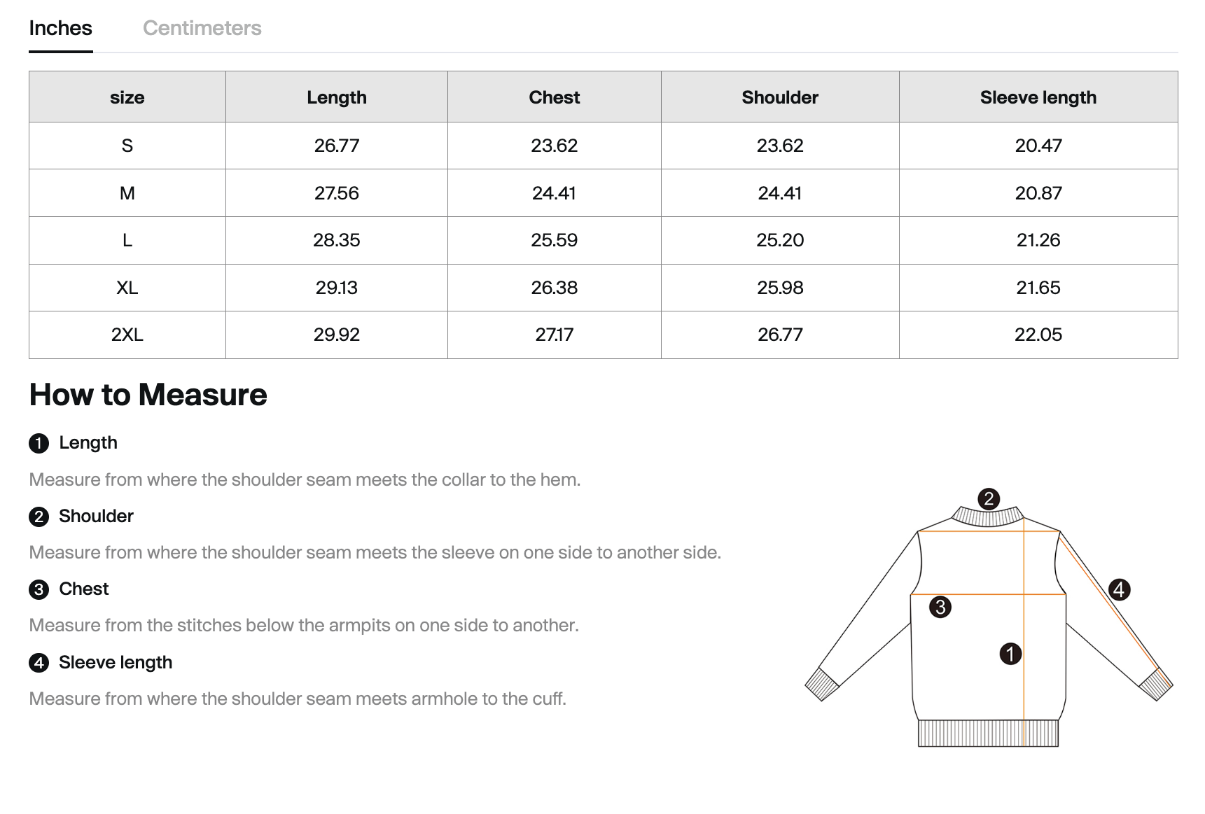
Task: Select the 2XL size row label
Action: point(127,335)
